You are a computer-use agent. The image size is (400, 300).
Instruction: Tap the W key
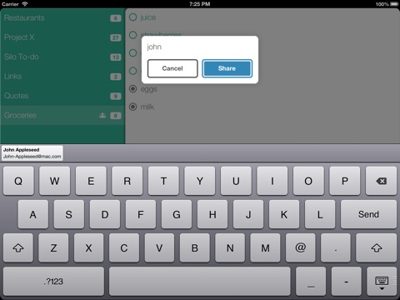[x=54, y=181]
